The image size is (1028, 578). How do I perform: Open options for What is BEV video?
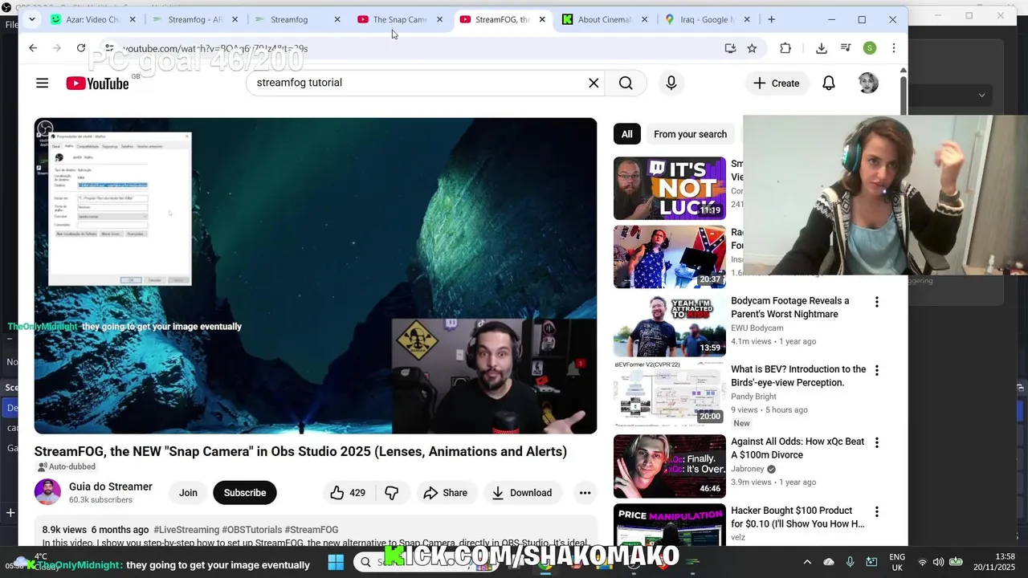click(x=876, y=370)
